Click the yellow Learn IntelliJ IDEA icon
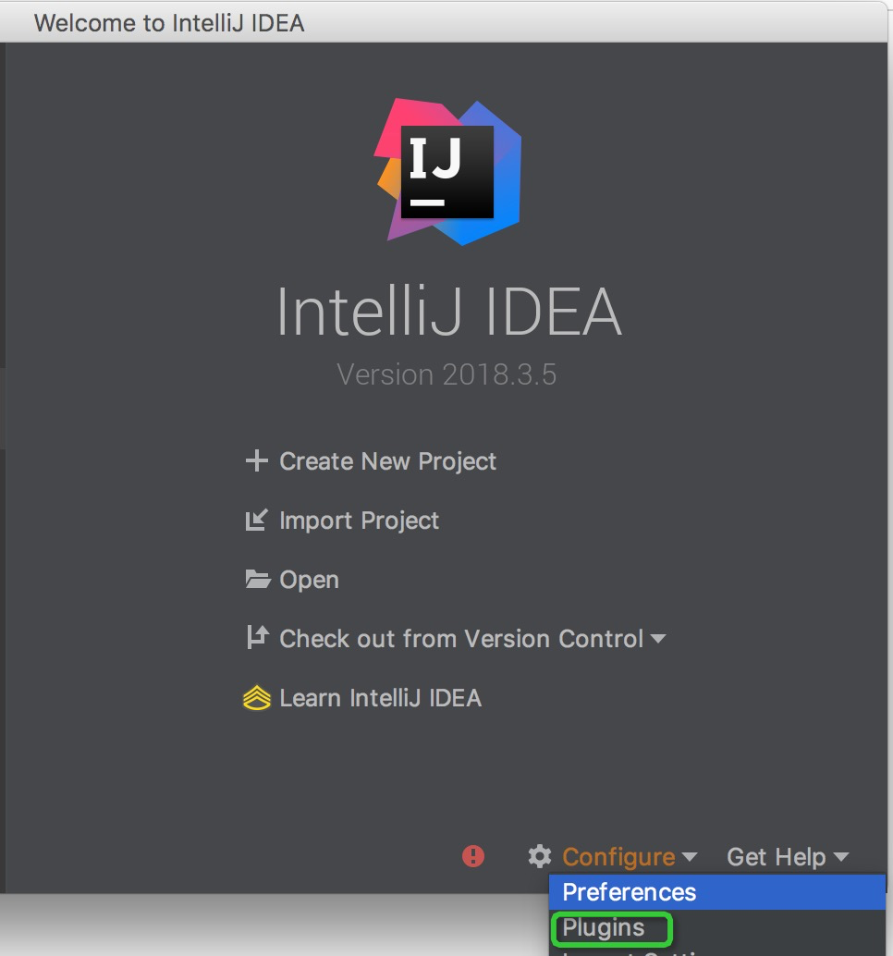The image size is (893, 956). 257,697
